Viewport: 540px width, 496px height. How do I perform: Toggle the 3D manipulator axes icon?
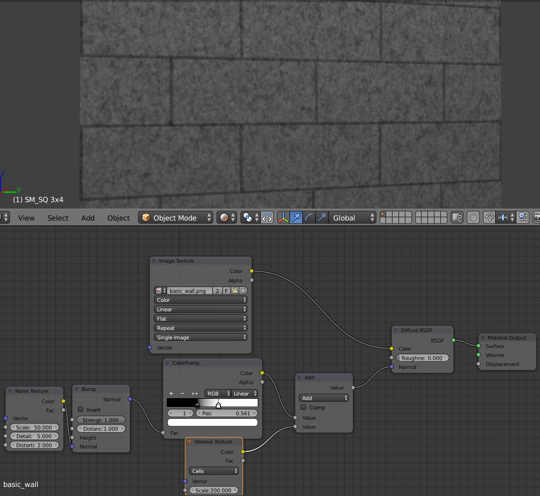(x=283, y=218)
